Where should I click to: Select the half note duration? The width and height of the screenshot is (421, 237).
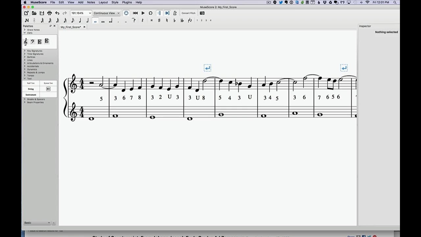87,20
